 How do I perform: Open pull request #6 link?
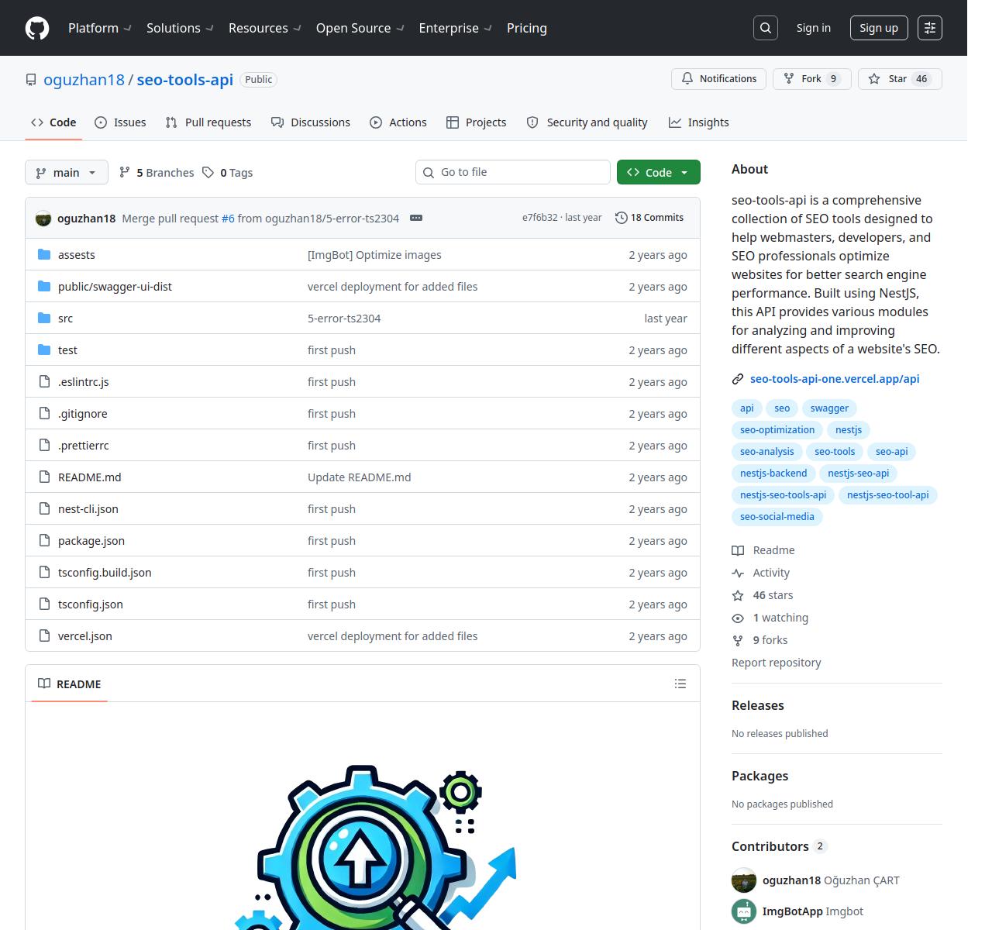click(228, 219)
